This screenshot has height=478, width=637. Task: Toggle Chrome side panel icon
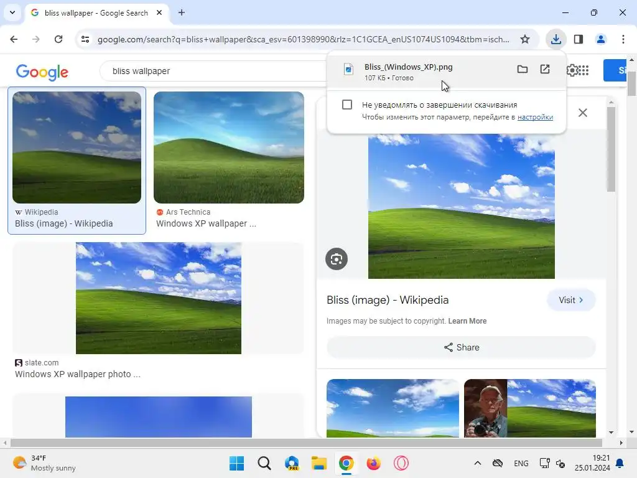point(579,39)
